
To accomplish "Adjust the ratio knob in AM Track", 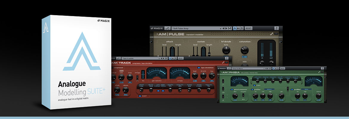I will [x=121, y=77].
